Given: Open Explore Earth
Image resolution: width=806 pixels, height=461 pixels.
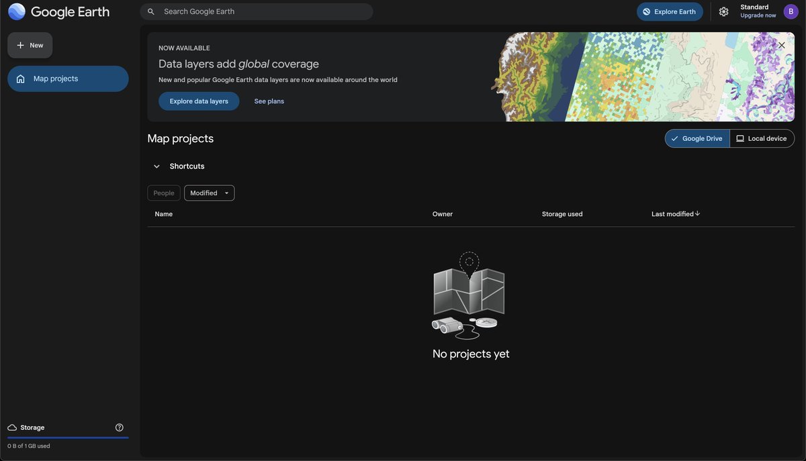Looking at the screenshot, I should click(670, 11).
